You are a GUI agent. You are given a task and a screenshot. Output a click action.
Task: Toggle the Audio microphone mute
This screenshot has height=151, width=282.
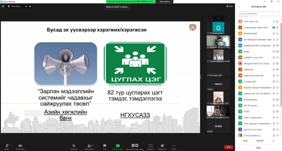pos(6,146)
